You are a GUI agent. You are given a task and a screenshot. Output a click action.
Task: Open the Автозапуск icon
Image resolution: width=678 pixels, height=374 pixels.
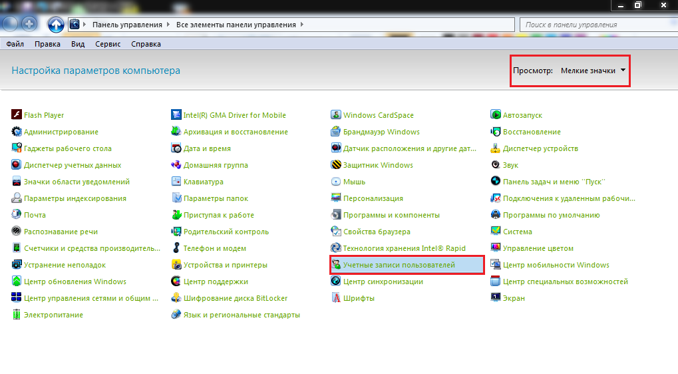tap(496, 114)
